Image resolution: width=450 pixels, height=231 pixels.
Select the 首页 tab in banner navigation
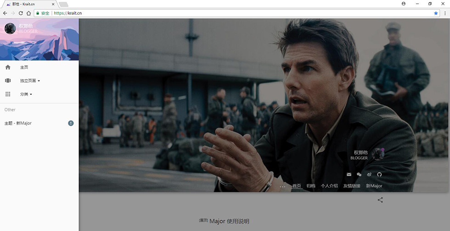[x=297, y=186]
